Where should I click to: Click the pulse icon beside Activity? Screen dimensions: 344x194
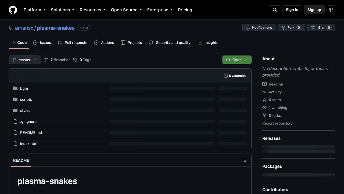(264, 92)
